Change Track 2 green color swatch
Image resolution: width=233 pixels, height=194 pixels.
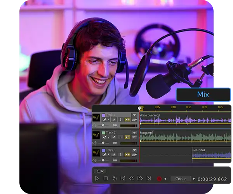[103, 133]
